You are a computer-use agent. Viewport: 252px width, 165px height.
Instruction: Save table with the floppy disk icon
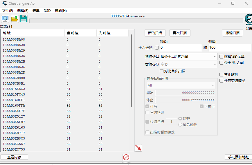24,19
